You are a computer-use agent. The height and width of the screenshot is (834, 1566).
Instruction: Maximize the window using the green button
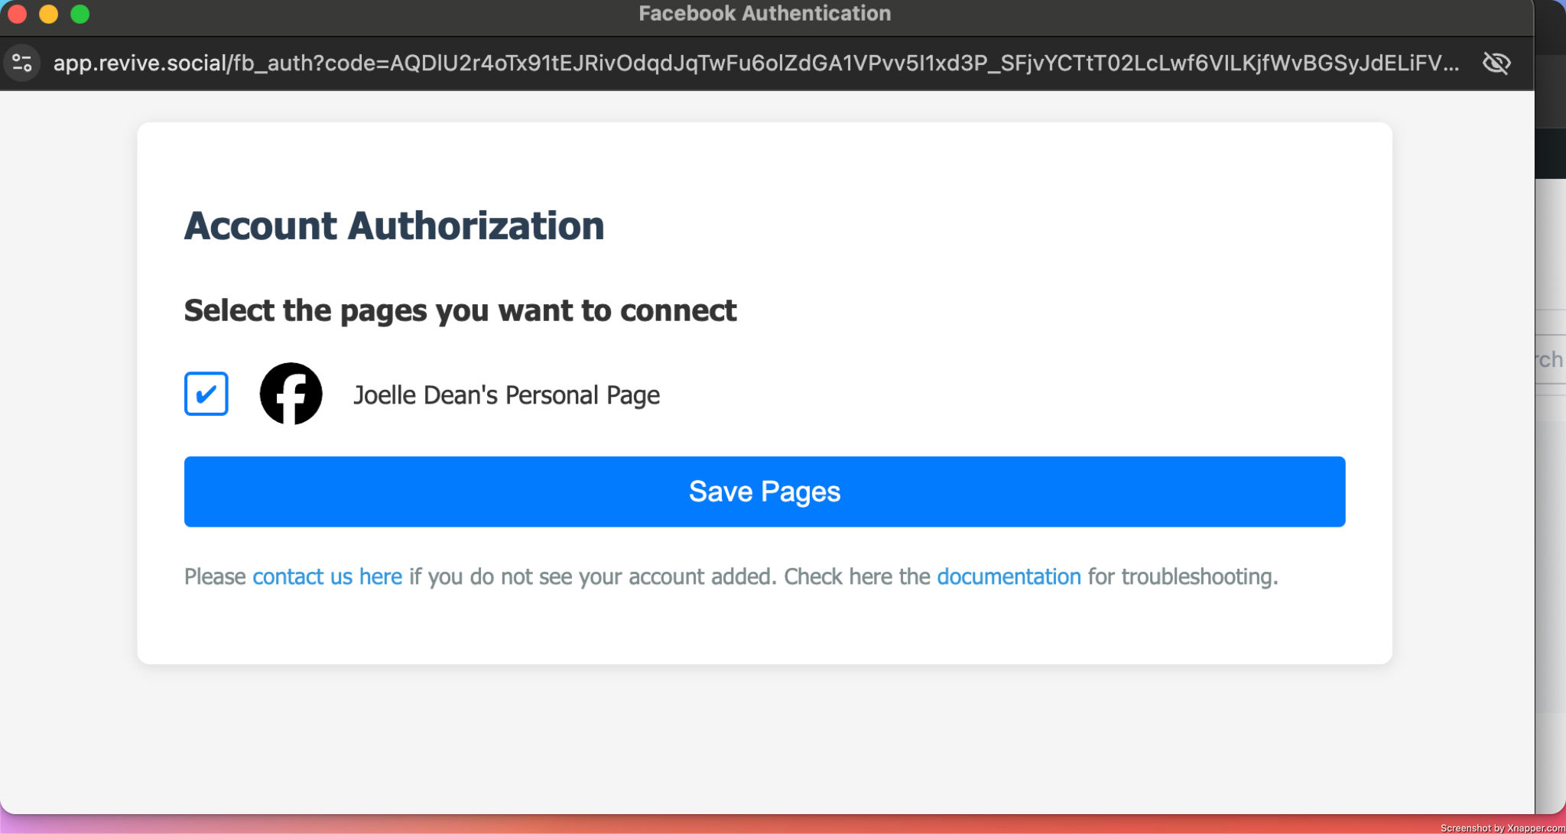click(80, 14)
